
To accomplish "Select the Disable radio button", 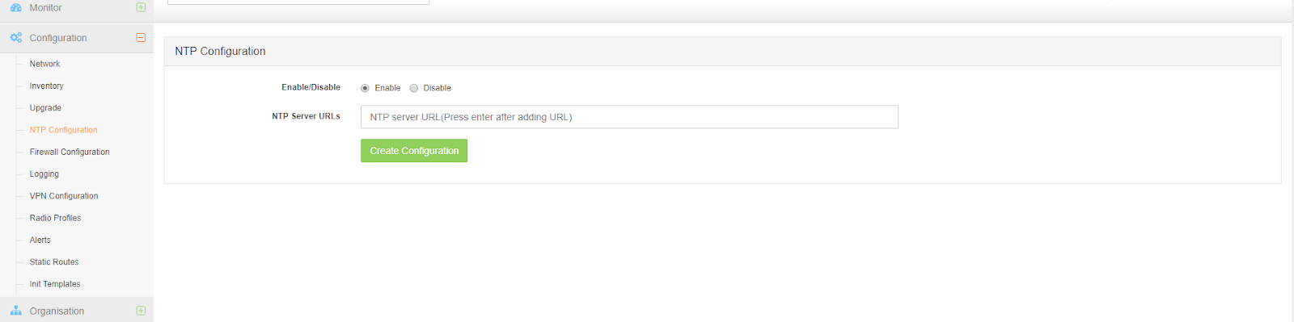I will point(414,88).
